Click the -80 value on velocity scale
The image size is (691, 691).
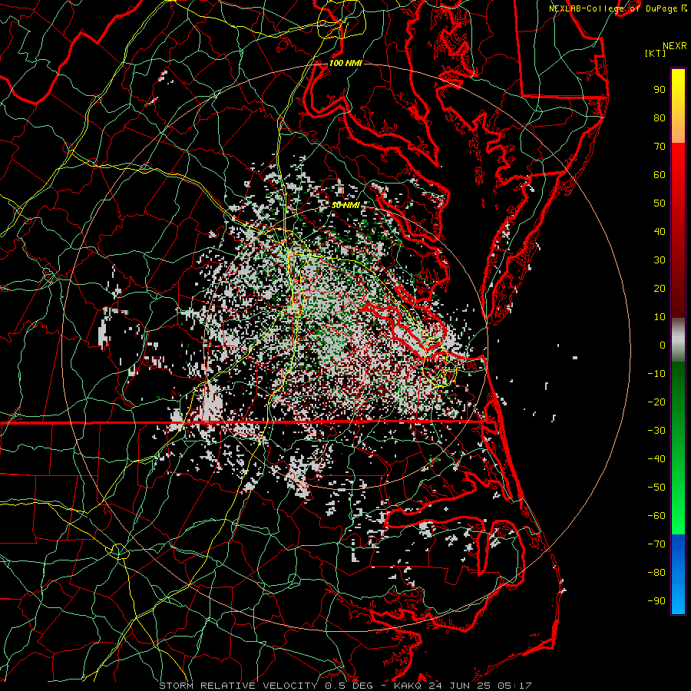click(x=656, y=573)
